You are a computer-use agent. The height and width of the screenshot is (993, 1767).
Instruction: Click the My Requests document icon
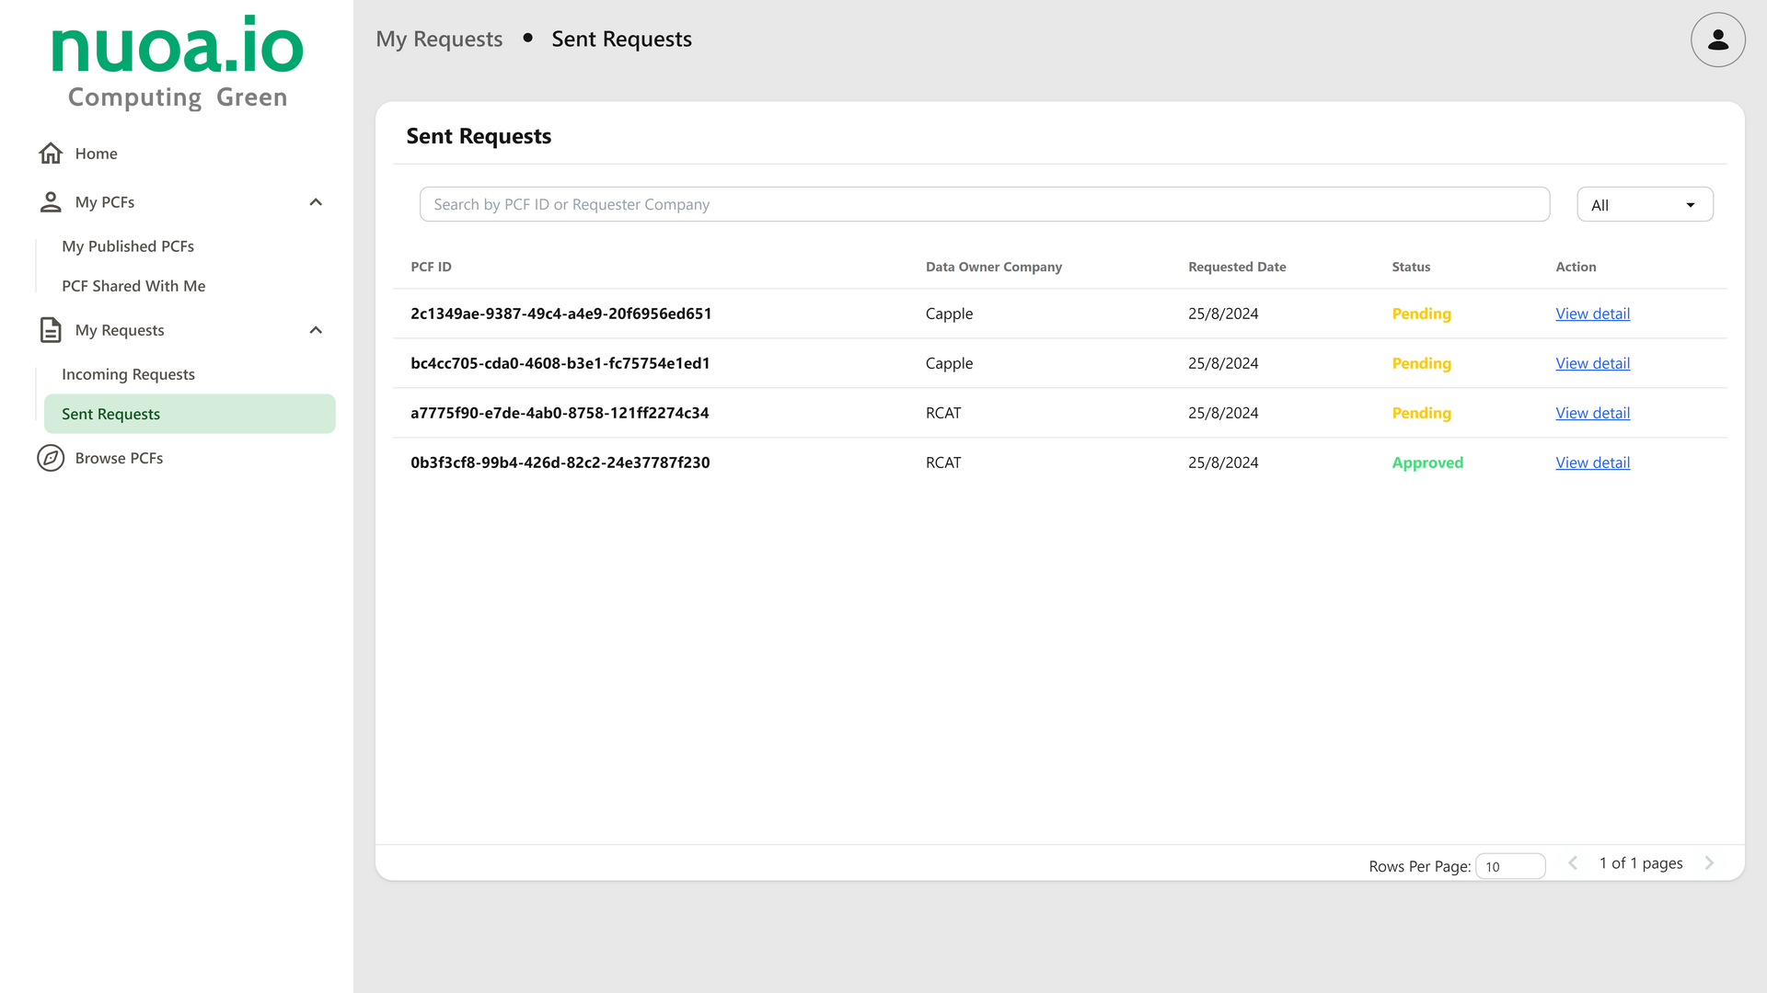click(51, 330)
